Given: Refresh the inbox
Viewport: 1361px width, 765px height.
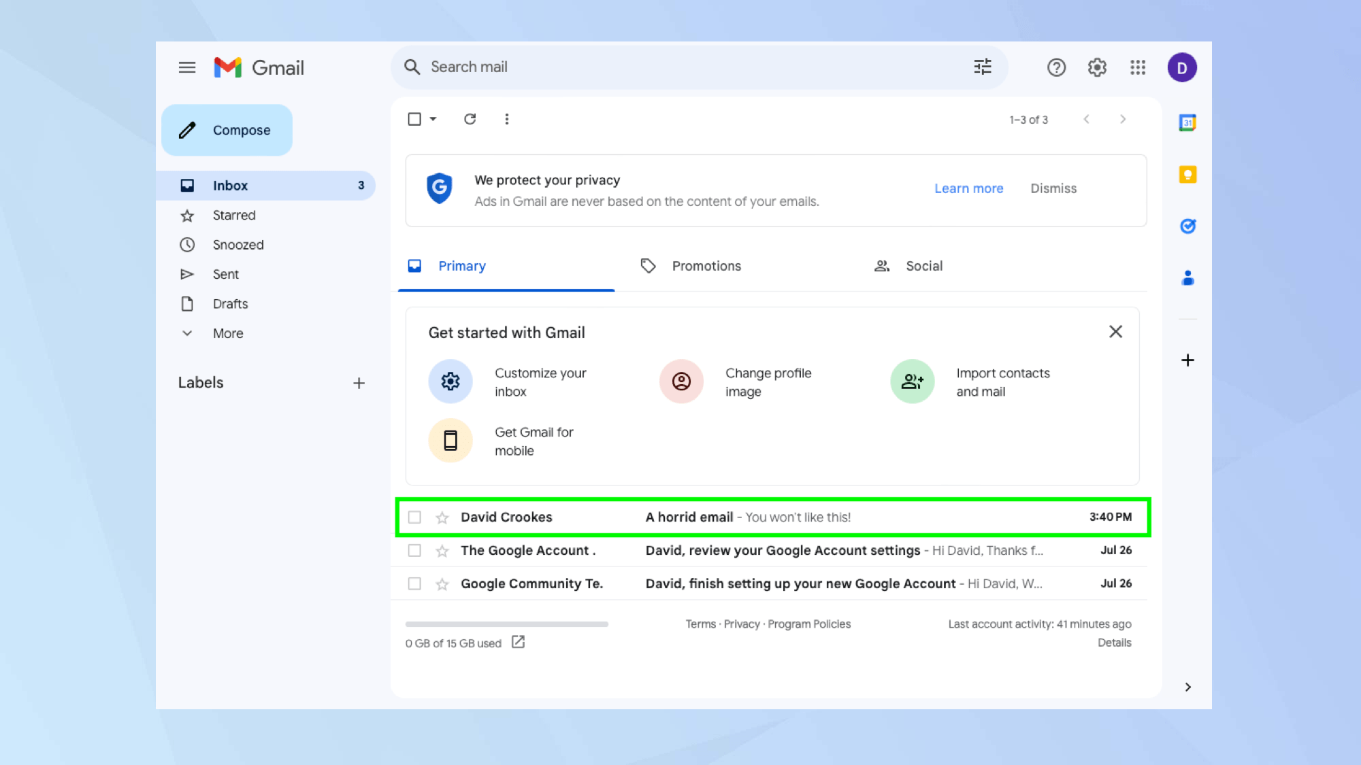Looking at the screenshot, I should [x=470, y=118].
